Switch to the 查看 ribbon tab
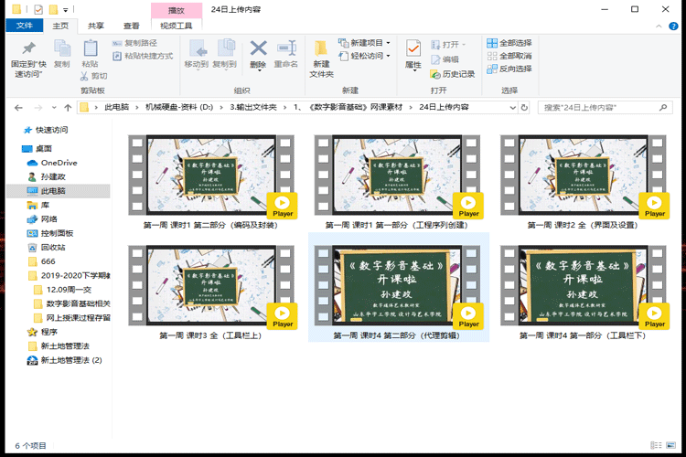 pos(132,26)
